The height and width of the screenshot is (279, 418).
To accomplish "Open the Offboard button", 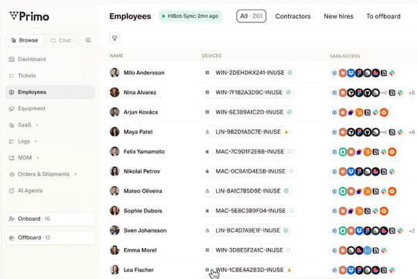I will 50,238.
